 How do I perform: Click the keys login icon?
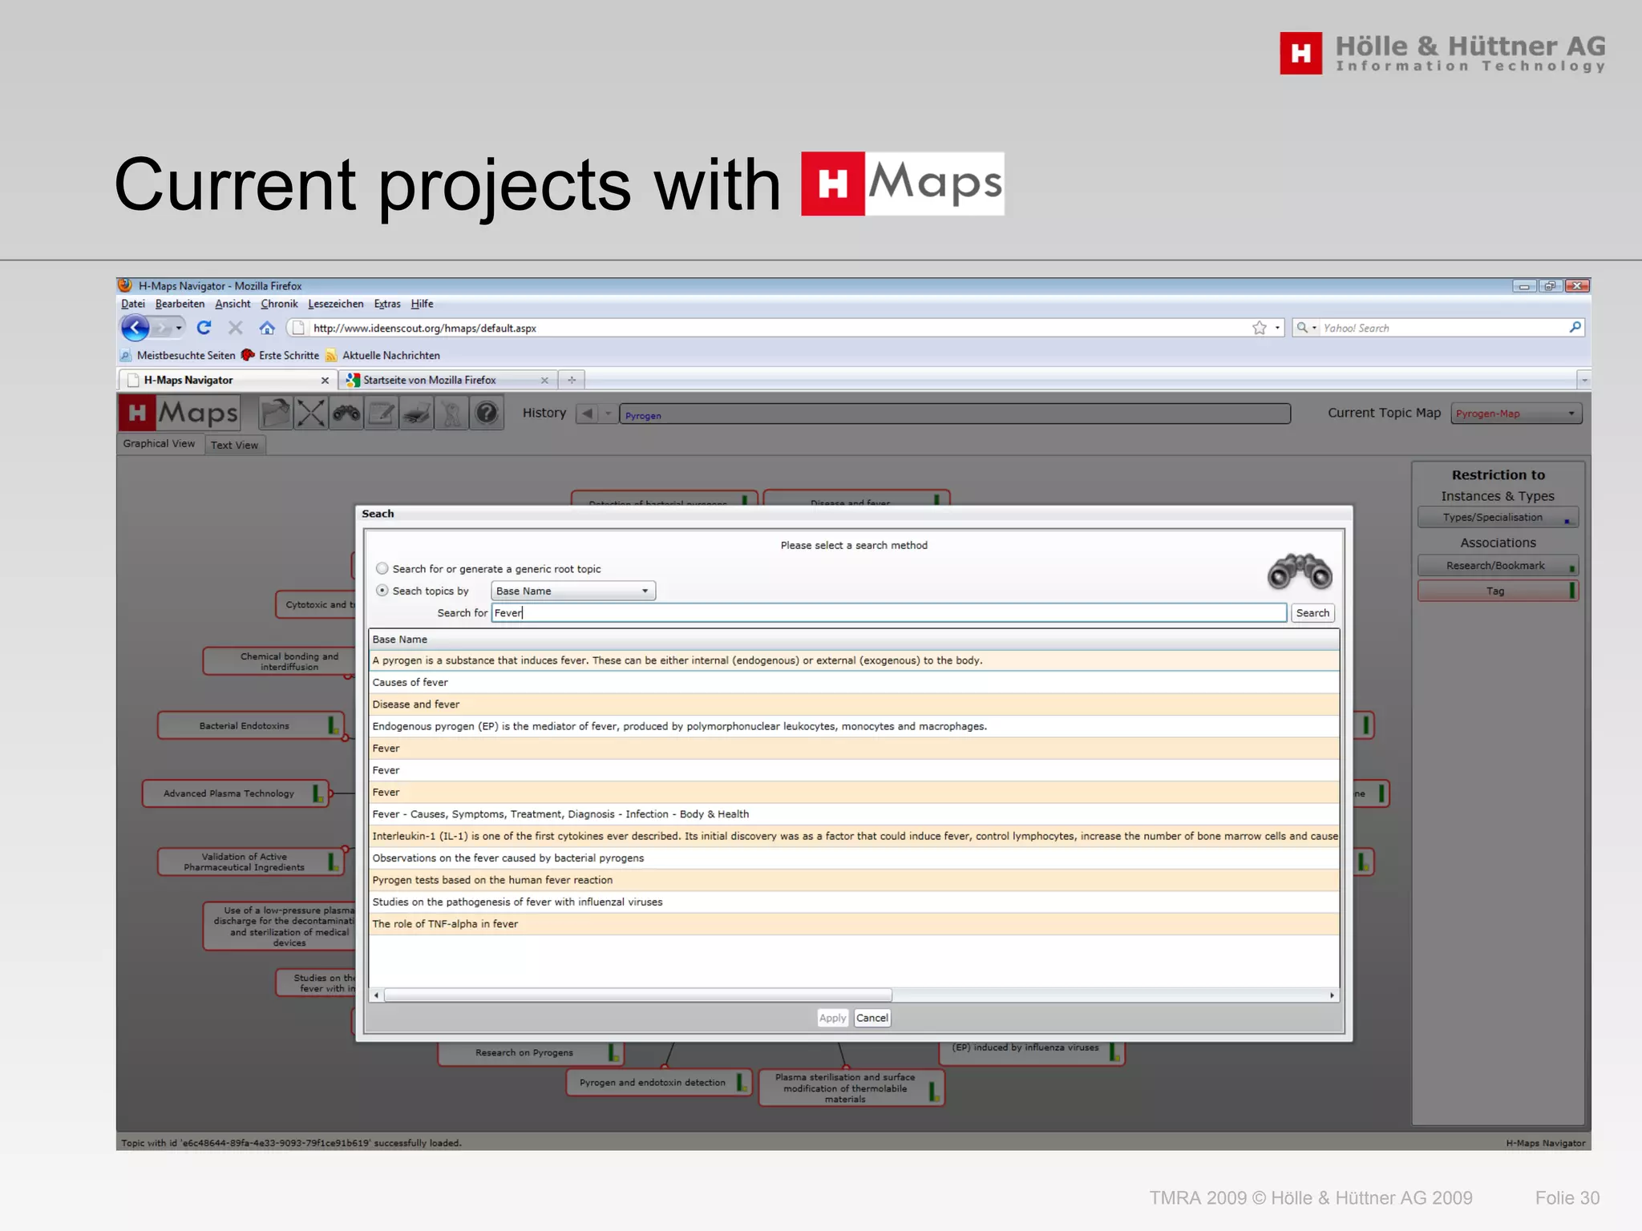point(451,414)
